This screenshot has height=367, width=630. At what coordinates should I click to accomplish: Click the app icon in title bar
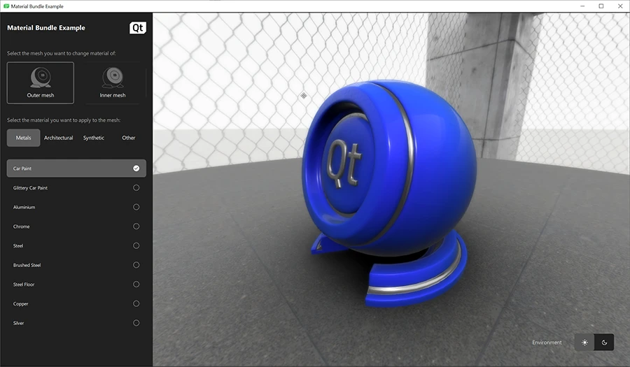pos(6,6)
